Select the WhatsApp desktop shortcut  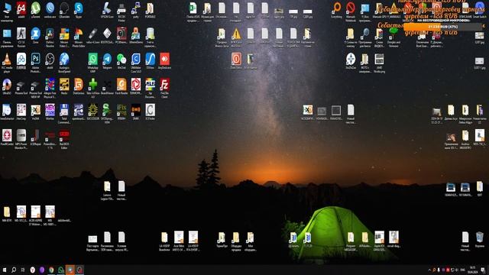pos(92,60)
